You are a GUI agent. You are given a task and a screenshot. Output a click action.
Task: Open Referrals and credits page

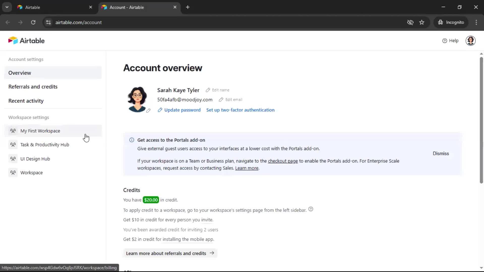pos(33,87)
